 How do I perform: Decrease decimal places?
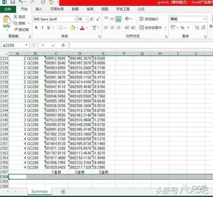[203, 27]
